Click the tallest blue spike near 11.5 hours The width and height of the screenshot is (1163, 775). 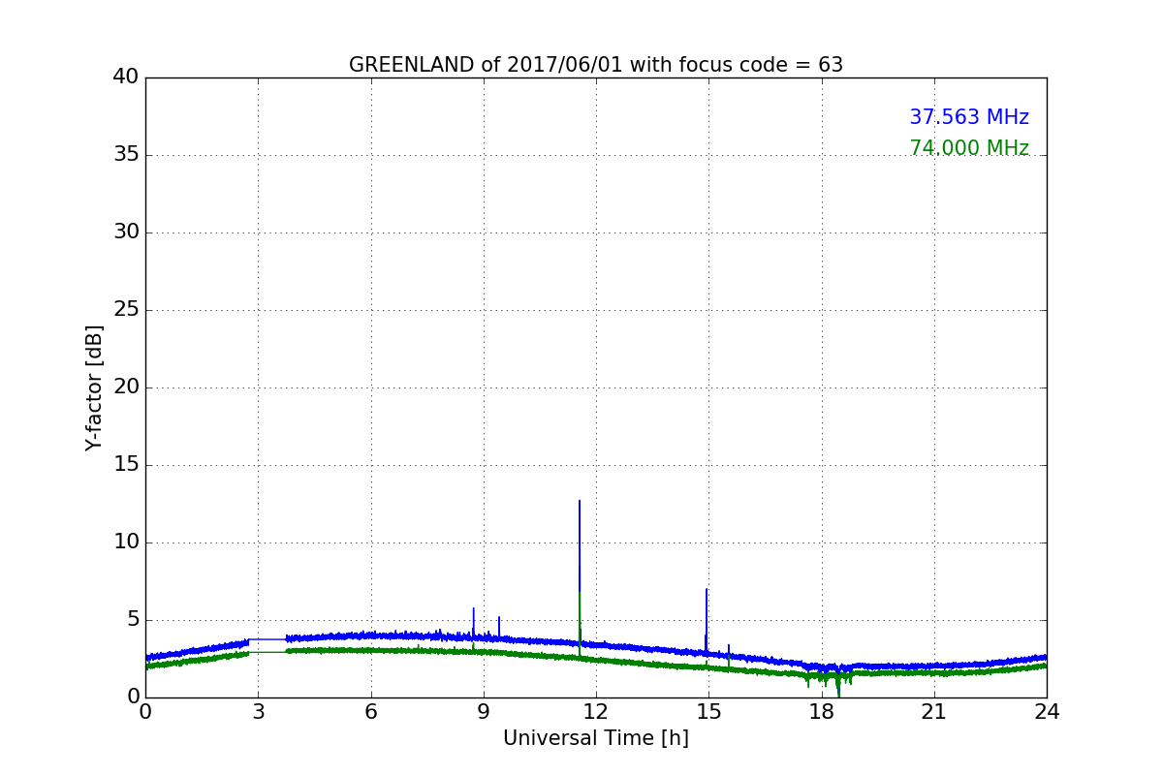pyautogui.click(x=580, y=572)
